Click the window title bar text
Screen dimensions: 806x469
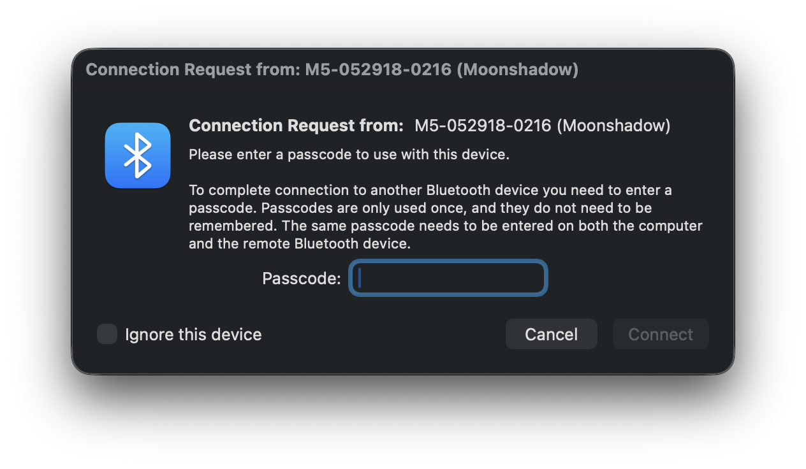(332, 69)
